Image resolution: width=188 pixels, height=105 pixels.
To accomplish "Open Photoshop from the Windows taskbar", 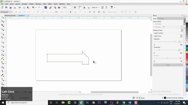I will [87, 102].
